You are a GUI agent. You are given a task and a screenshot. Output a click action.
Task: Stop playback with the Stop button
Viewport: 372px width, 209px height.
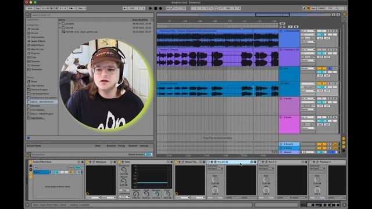point(156,8)
